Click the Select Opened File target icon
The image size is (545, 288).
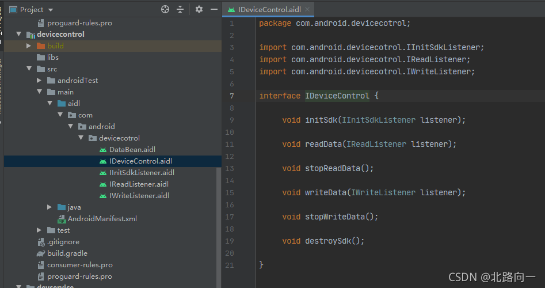165,9
